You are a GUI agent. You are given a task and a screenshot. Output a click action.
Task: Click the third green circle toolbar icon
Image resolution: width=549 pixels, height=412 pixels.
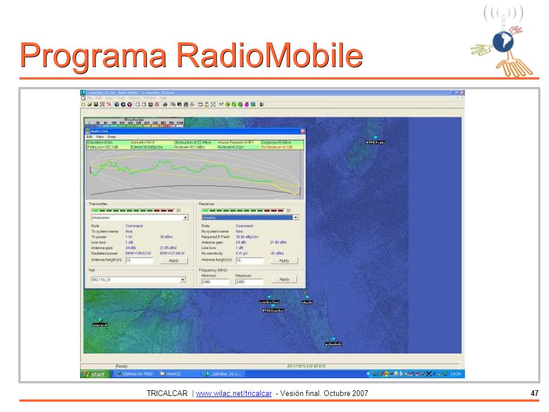pos(240,104)
